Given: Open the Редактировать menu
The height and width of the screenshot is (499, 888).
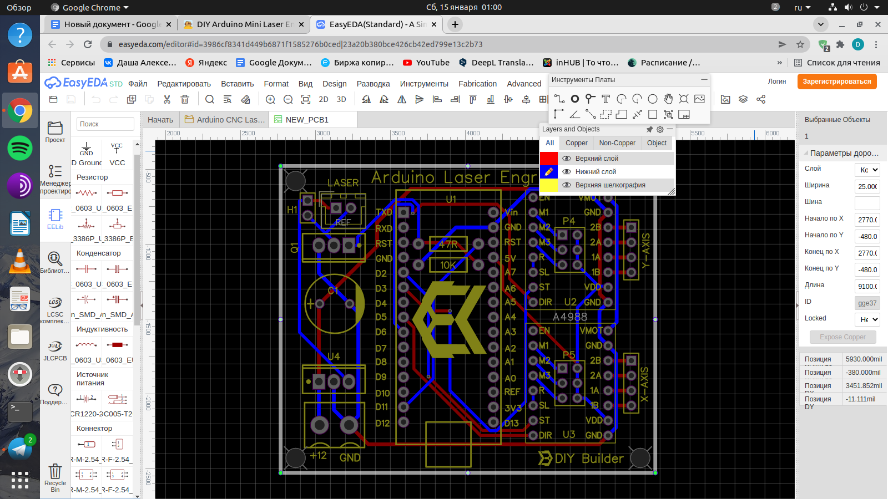Looking at the screenshot, I should 184,84.
